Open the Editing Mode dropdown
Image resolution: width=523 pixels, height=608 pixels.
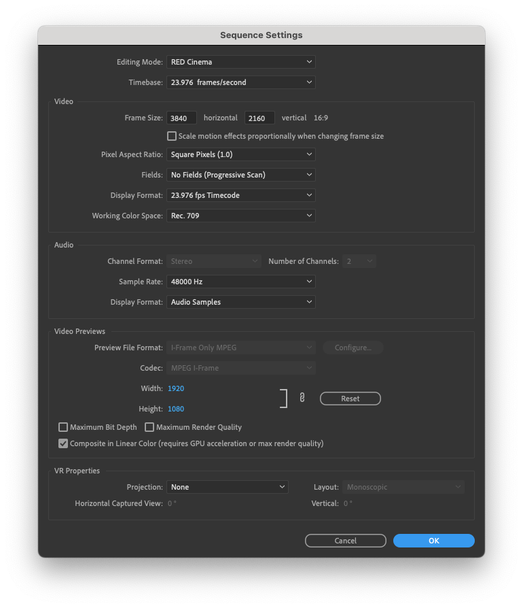click(x=241, y=62)
